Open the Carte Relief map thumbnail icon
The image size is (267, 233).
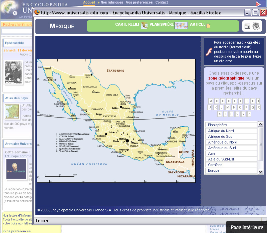pos(144,26)
